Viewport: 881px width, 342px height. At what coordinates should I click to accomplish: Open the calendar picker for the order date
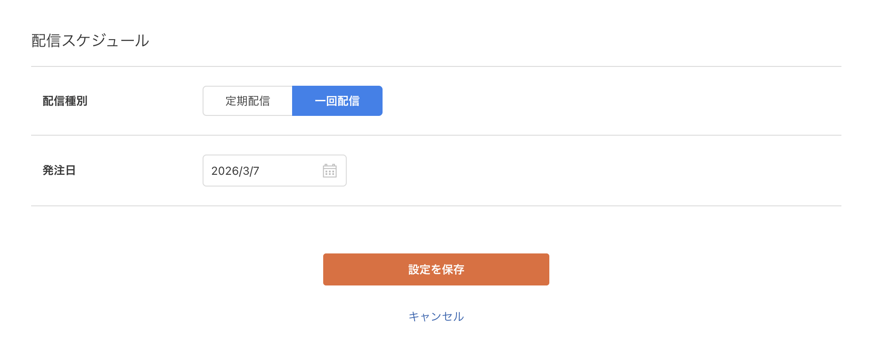pyautogui.click(x=330, y=171)
